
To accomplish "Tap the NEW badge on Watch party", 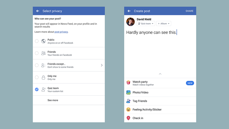I will click(190, 83).
